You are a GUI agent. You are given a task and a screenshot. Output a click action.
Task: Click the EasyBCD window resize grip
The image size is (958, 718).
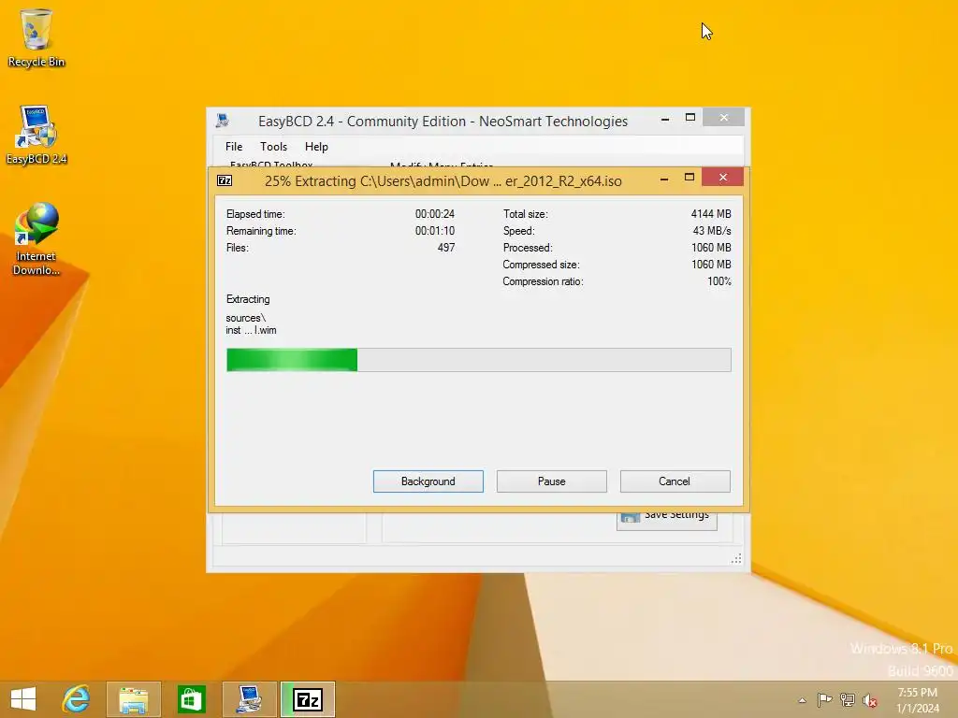click(x=737, y=559)
